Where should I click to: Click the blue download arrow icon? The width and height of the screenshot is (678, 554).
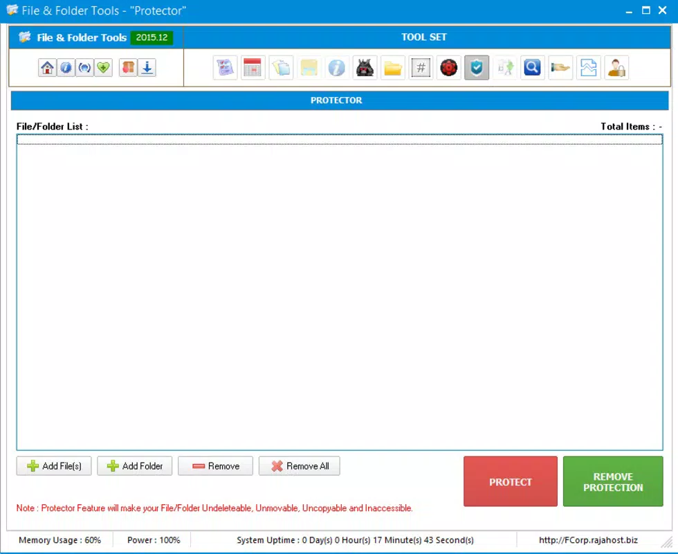[147, 68]
